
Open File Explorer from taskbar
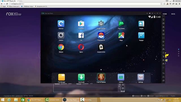pos(16,100)
